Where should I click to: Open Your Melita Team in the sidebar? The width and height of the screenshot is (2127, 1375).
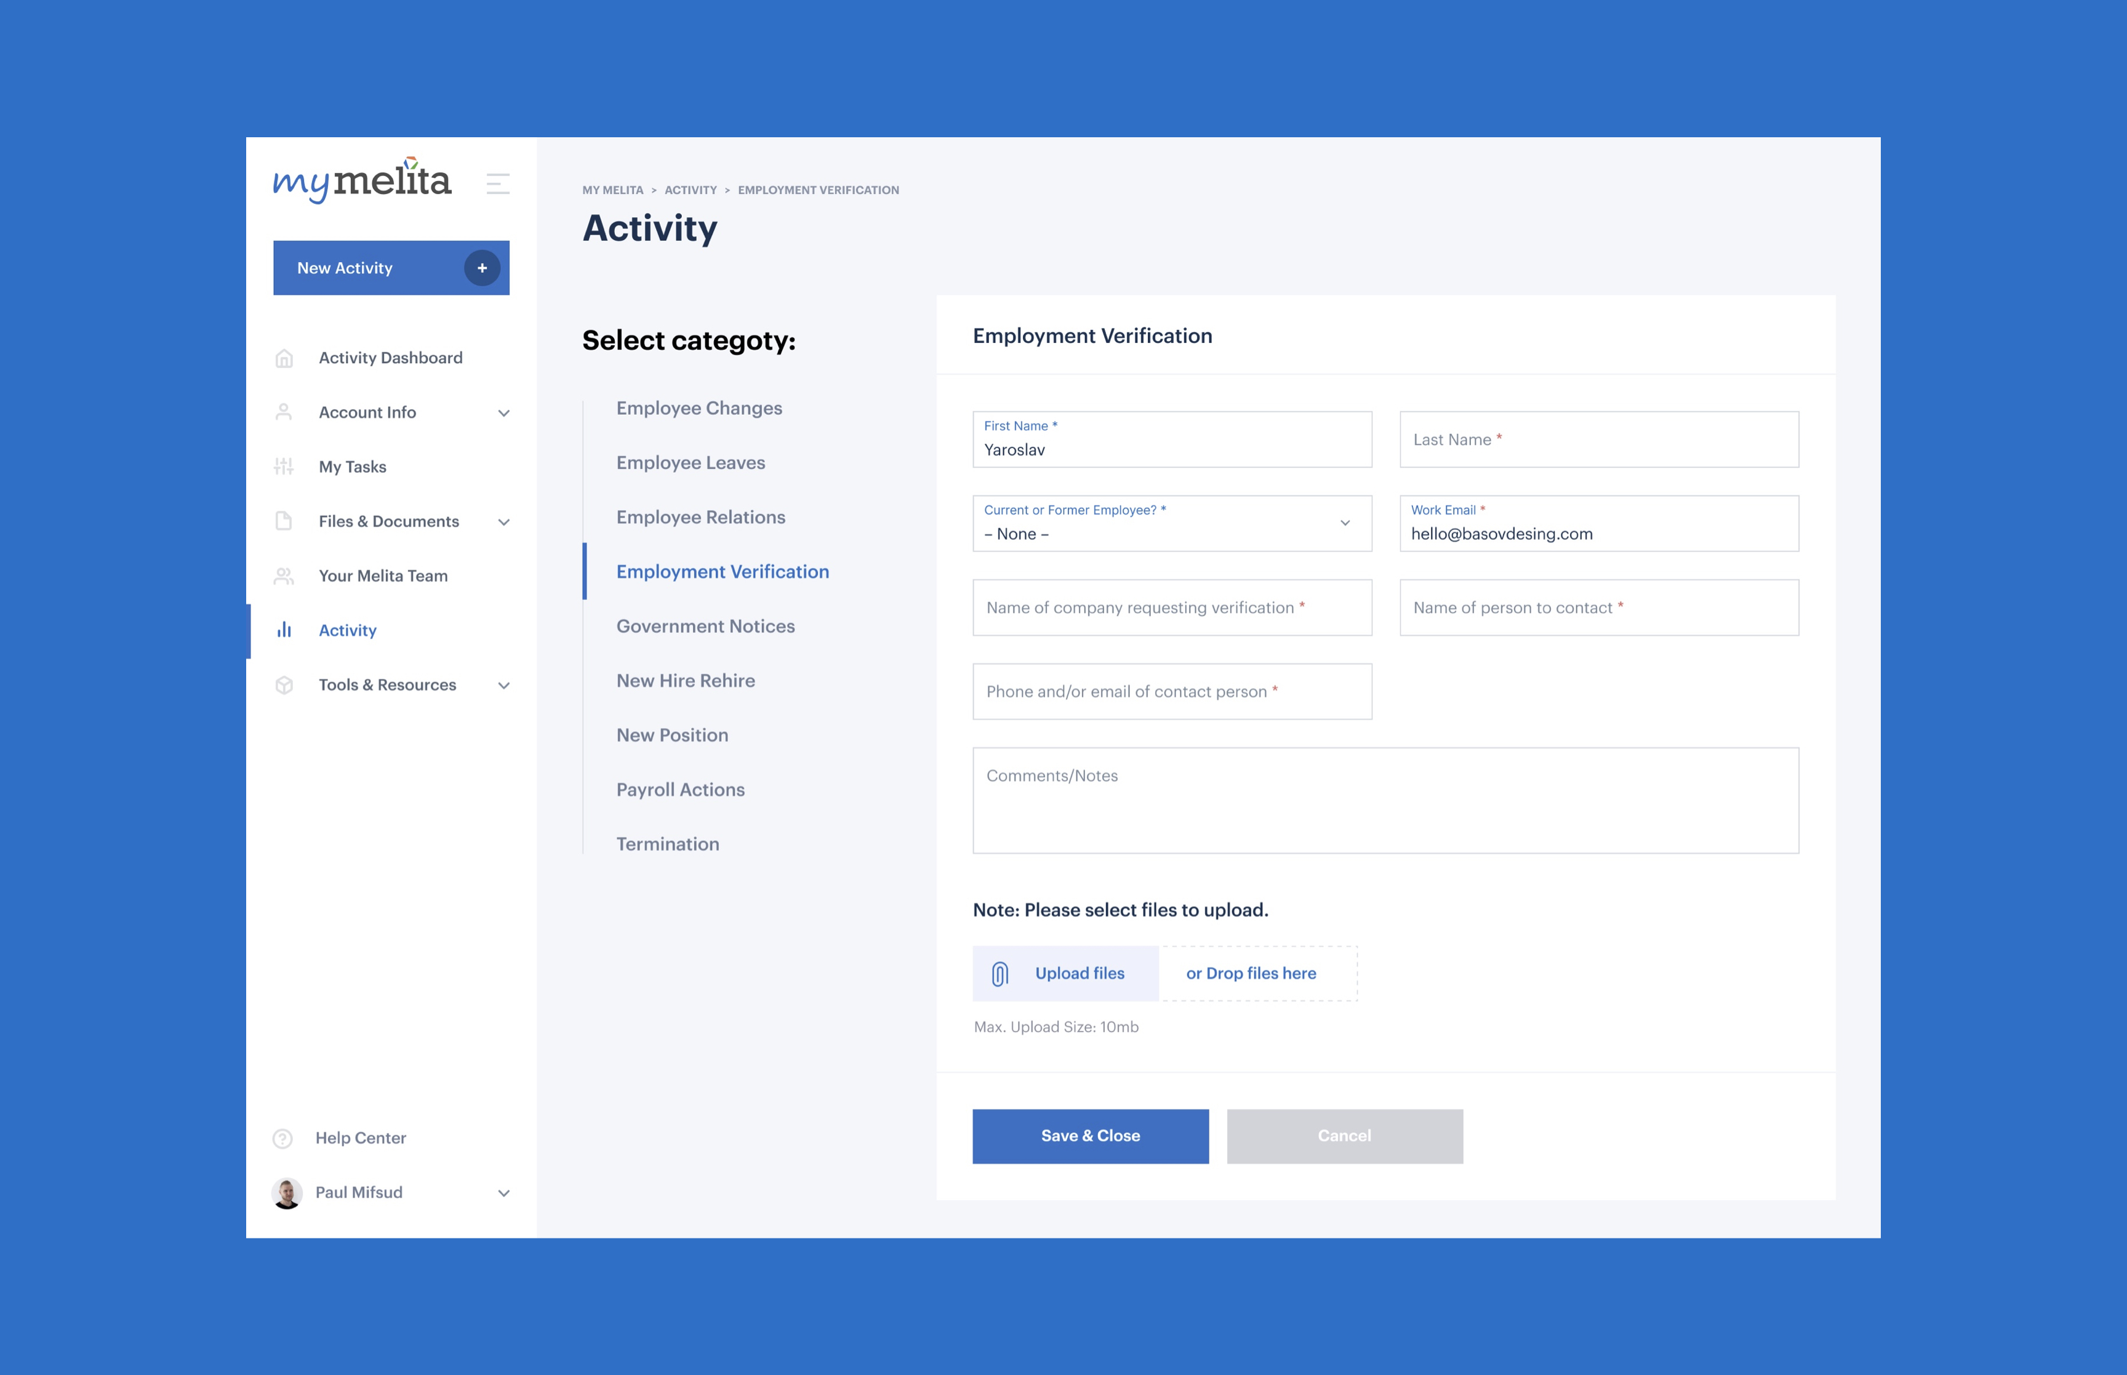click(x=383, y=576)
